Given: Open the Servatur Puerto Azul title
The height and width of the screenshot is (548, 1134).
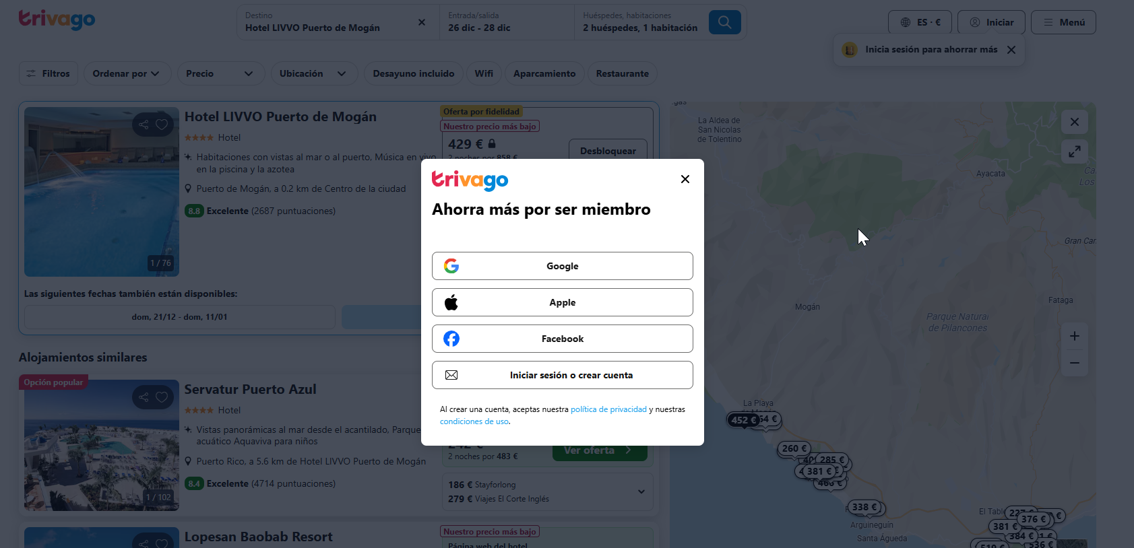Looking at the screenshot, I should (251, 389).
